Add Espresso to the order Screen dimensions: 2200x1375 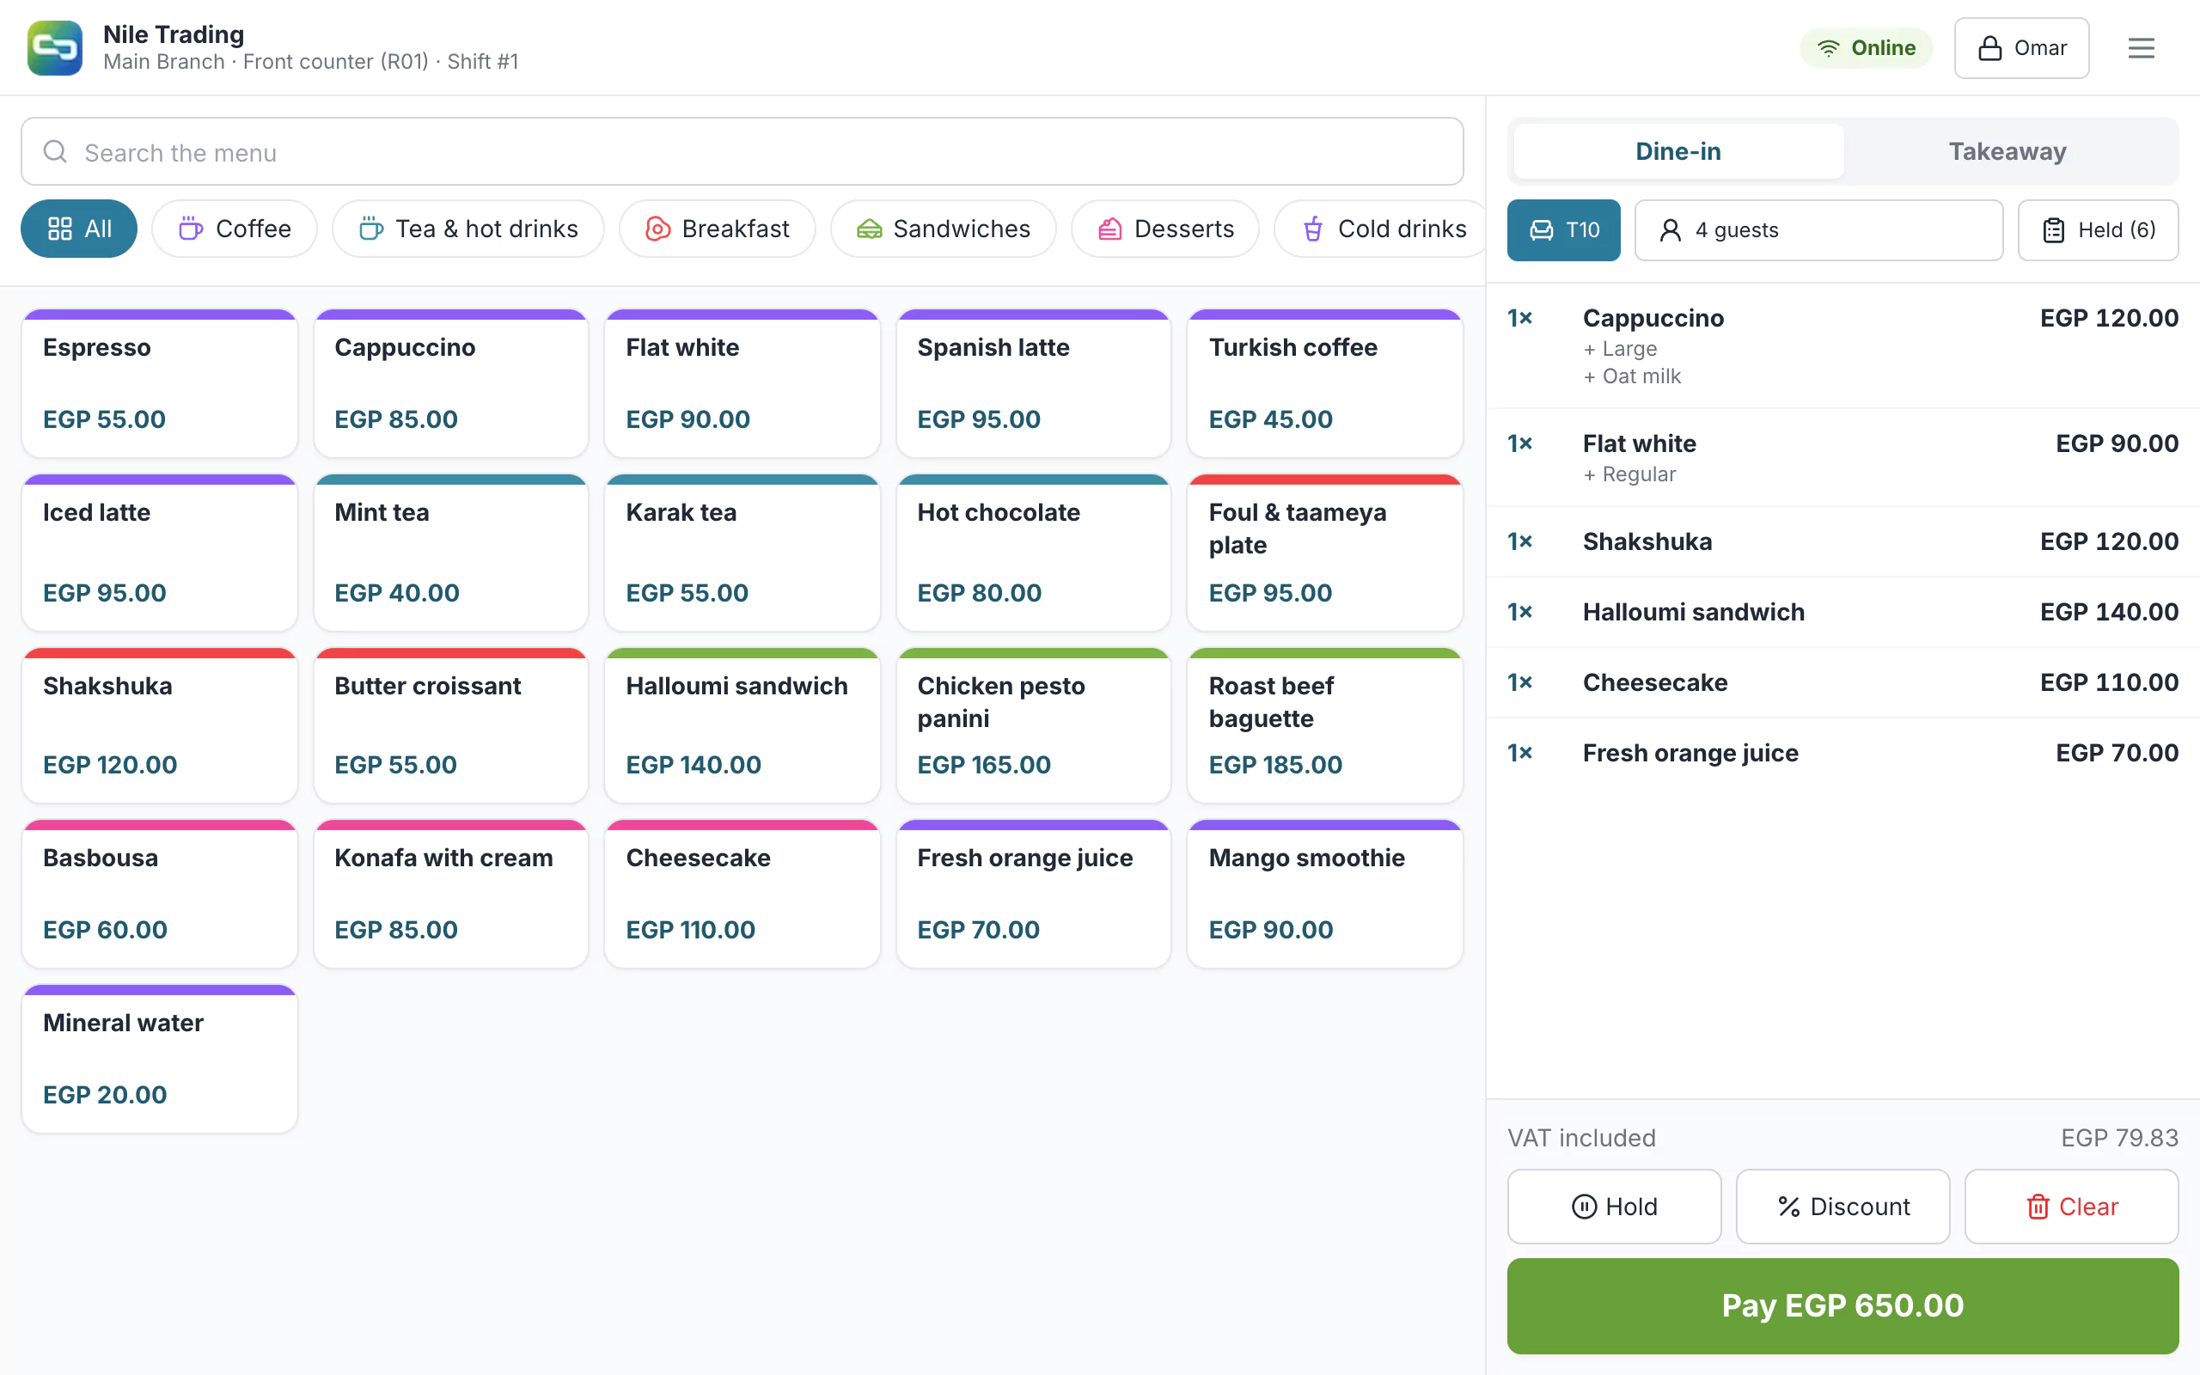point(159,383)
